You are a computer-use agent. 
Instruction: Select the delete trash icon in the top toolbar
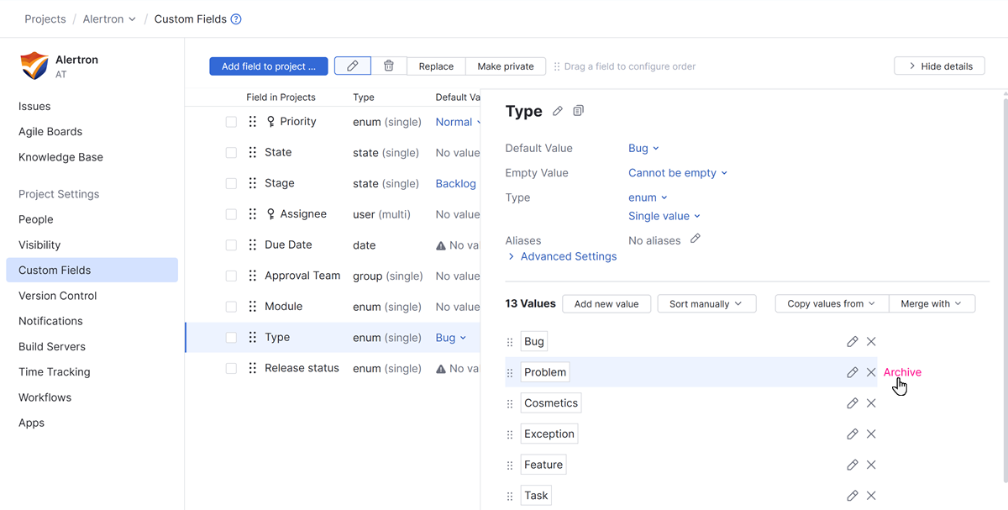coord(387,65)
